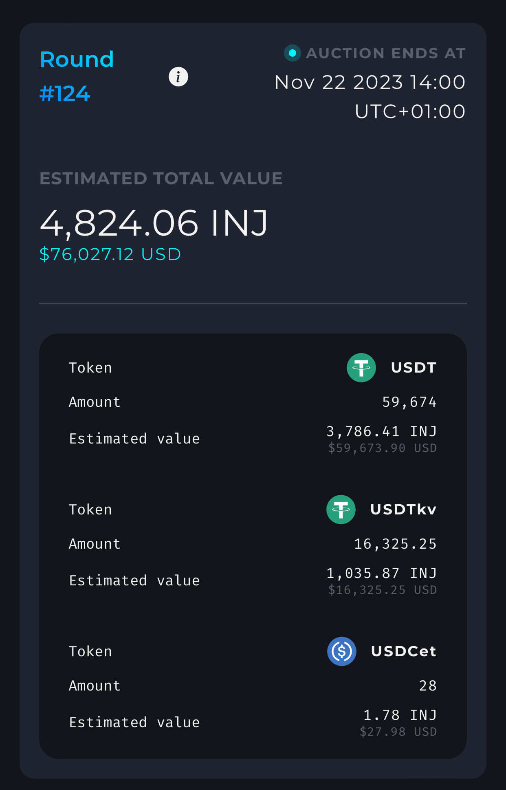
Task: Click the ESTIMATED TOTAL VALUE label
Action: click(x=161, y=179)
